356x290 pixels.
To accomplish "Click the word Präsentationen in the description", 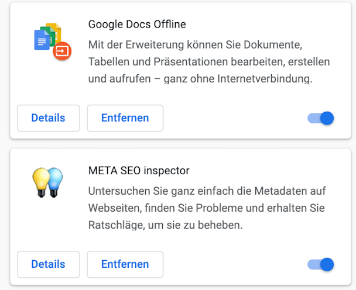I will pyautogui.click(x=190, y=61).
